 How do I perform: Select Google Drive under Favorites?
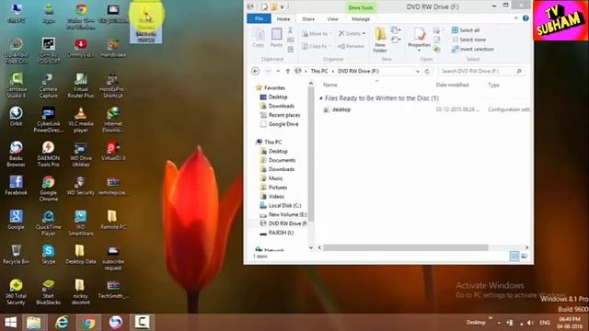(x=279, y=124)
